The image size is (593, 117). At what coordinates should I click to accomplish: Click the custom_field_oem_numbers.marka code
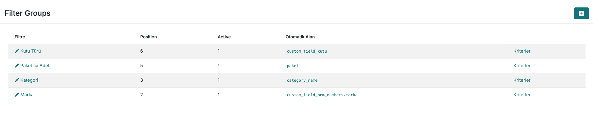[322, 95]
